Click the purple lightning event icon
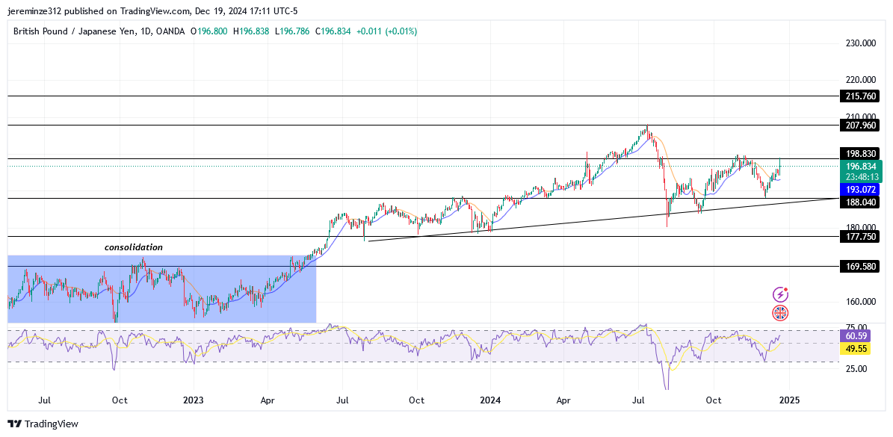This screenshot has width=893, height=437. (x=780, y=295)
